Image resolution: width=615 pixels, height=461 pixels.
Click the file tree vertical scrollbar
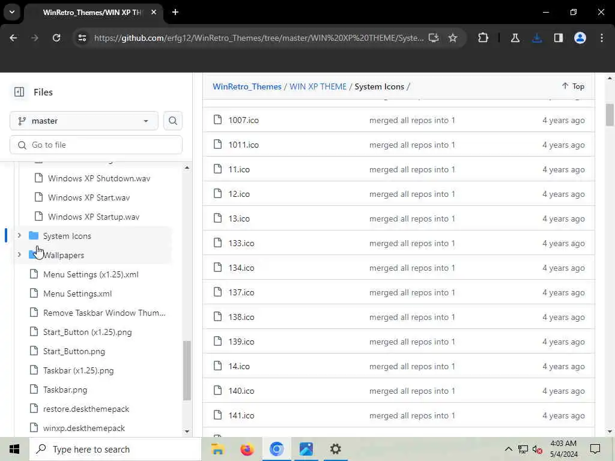[187, 370]
